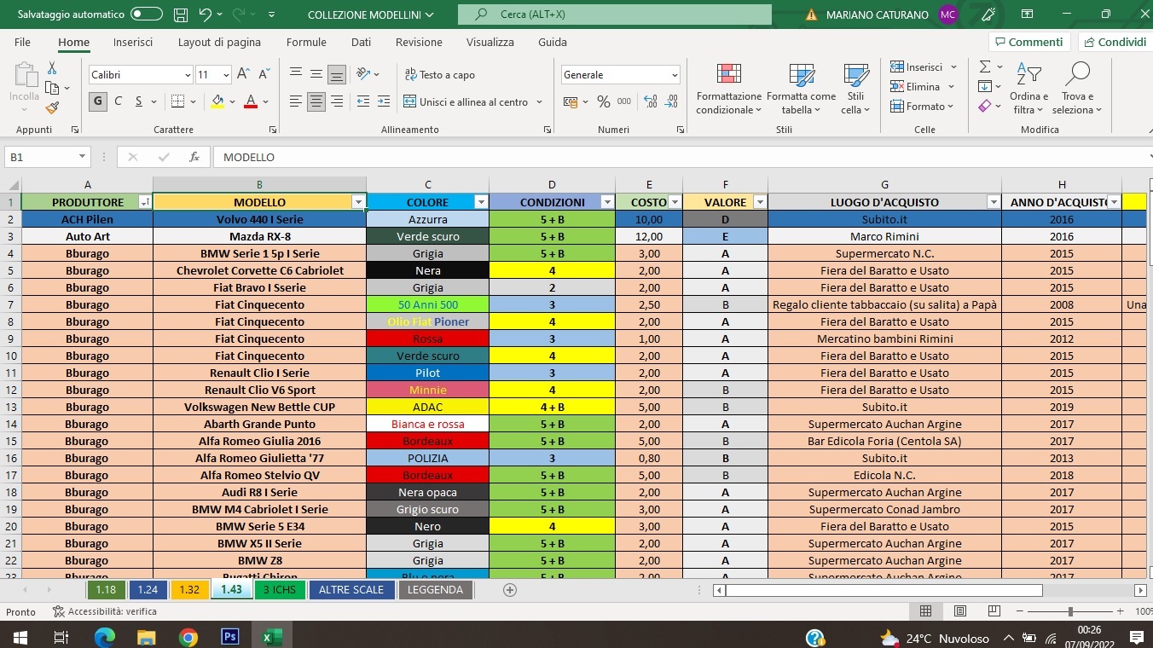Open the PRODUTTORE column filter dropdown
This screenshot has height=648, width=1153.
(x=145, y=202)
